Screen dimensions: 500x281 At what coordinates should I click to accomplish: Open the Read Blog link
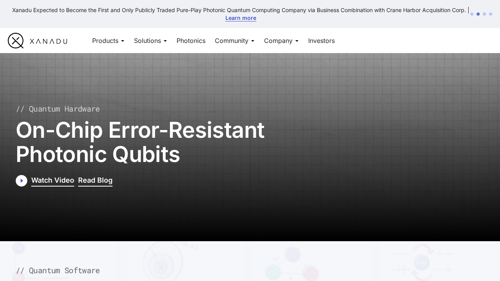[x=95, y=180]
